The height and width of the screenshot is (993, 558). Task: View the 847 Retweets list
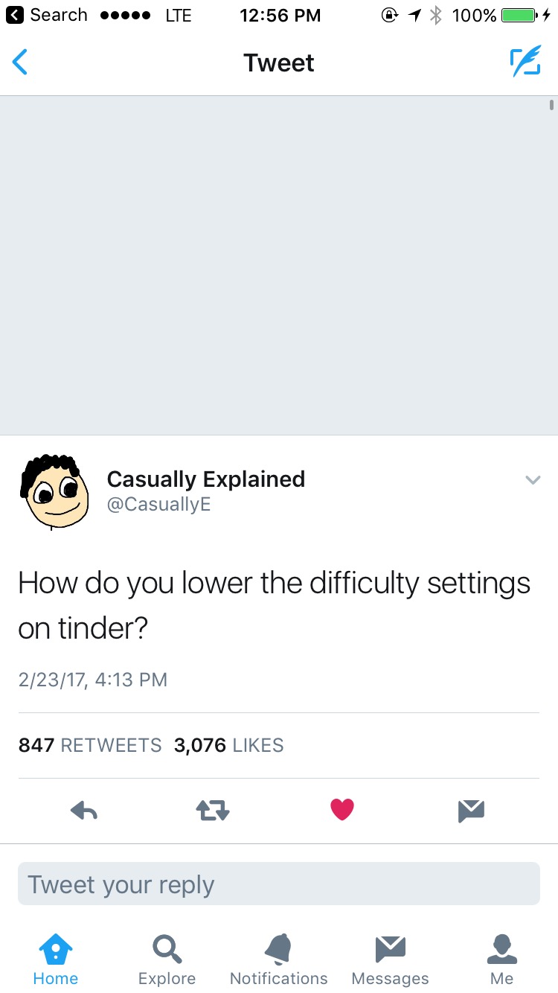coord(90,745)
